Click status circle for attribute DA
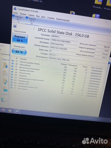Image resolution: width=111 pixels, height=148 pixels. coord(12,82)
